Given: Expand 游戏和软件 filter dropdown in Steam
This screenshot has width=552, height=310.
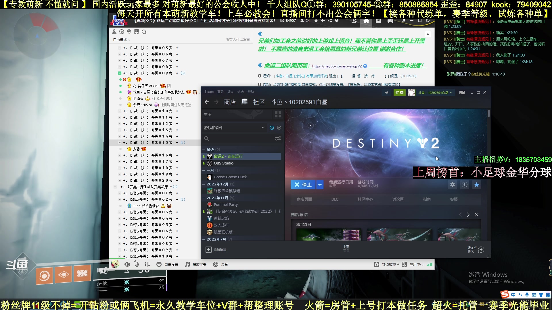Looking at the screenshot, I should coord(234,128).
